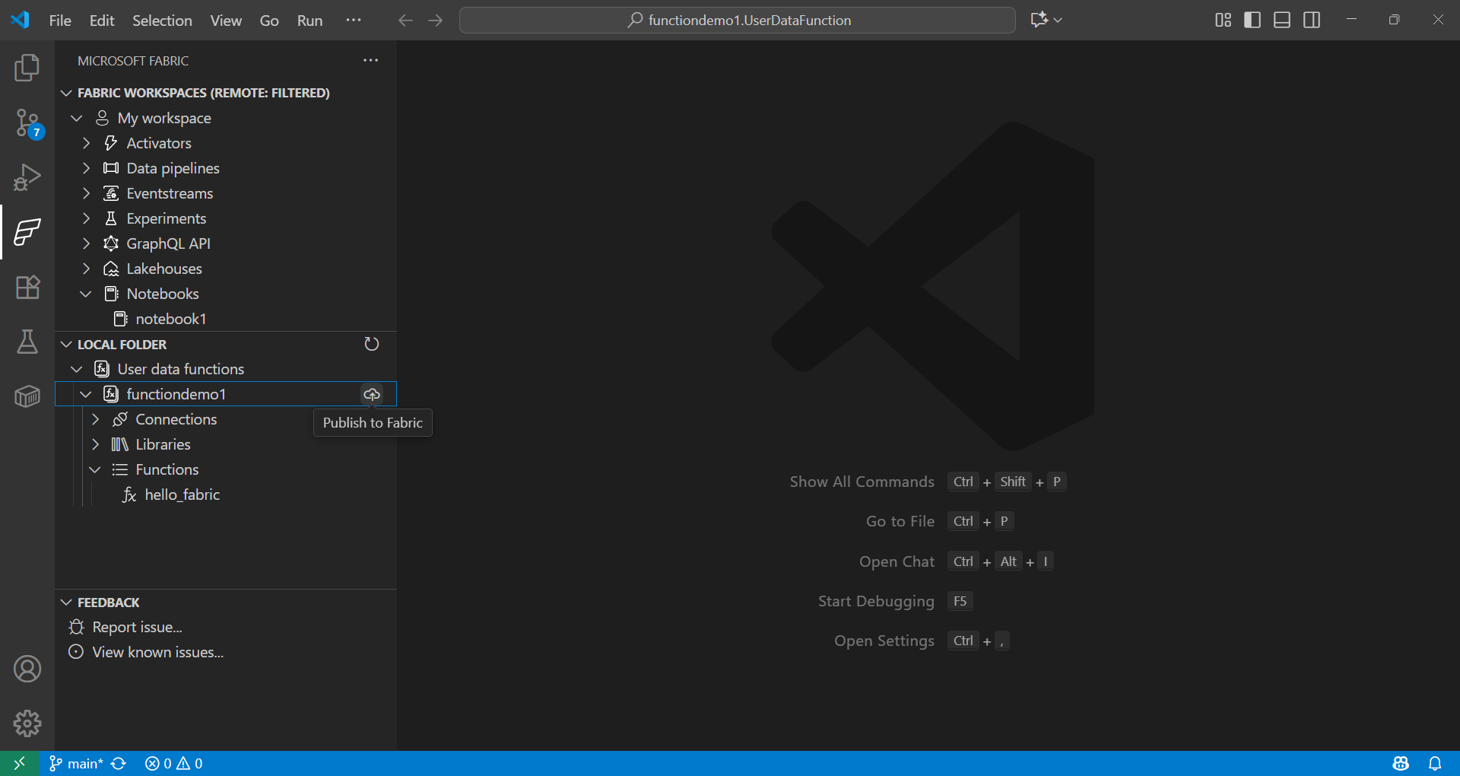Expand the Connections node under functiondemo1
This screenshot has width=1460, height=776.
(97, 419)
